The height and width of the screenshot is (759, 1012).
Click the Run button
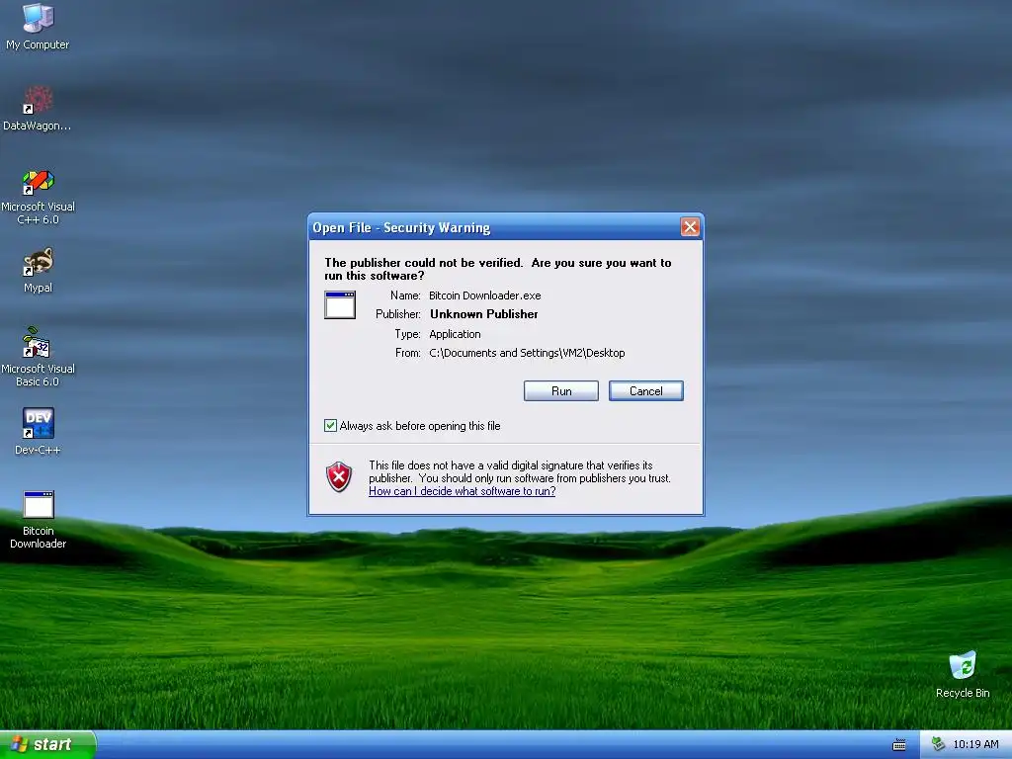[561, 391]
